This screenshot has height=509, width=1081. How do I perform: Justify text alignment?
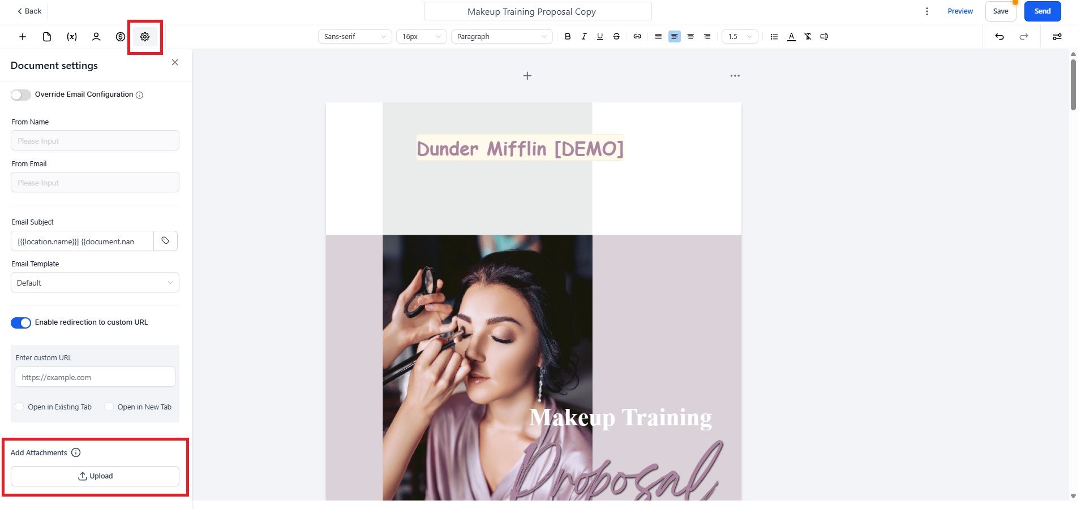658,36
